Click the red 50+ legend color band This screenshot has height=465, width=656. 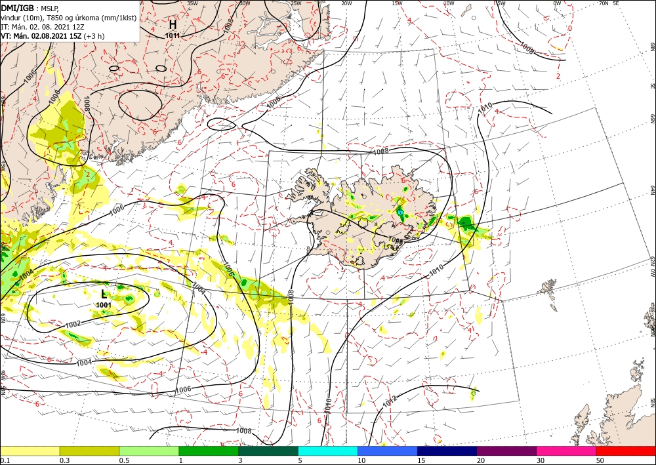pos(626,451)
